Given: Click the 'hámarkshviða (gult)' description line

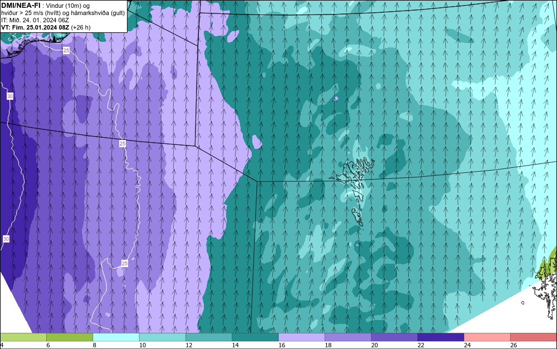Looking at the screenshot, I should click(100, 13).
